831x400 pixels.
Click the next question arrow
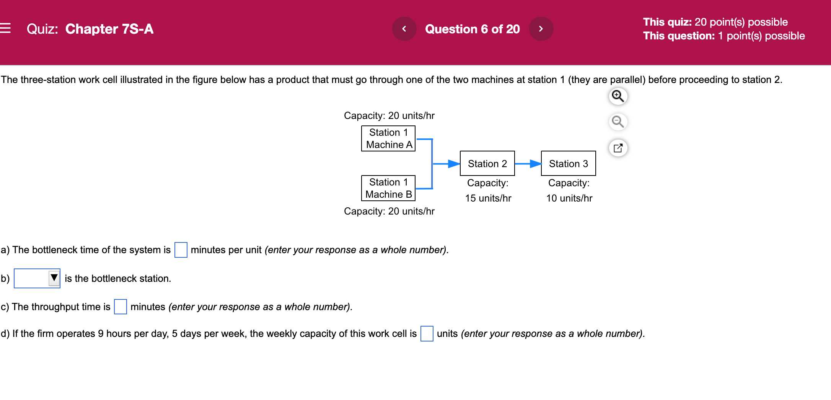point(541,29)
